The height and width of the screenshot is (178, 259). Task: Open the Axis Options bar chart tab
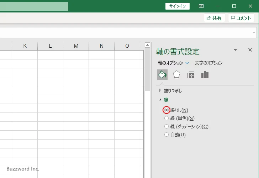pyautogui.click(x=205, y=75)
